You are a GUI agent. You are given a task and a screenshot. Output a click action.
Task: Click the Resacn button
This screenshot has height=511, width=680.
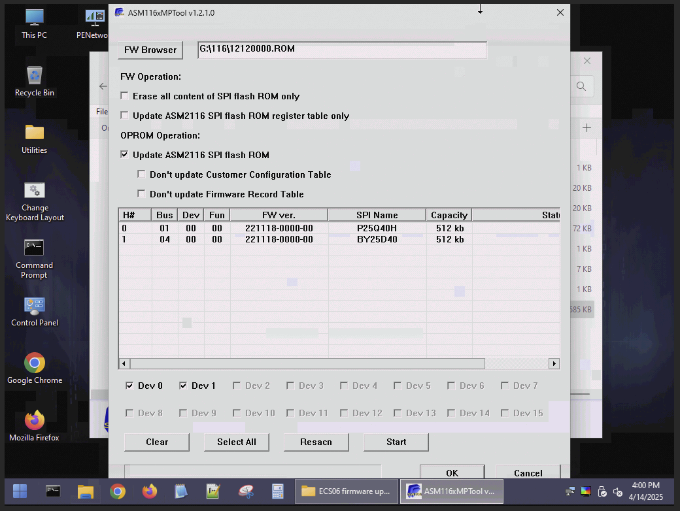[x=316, y=442]
